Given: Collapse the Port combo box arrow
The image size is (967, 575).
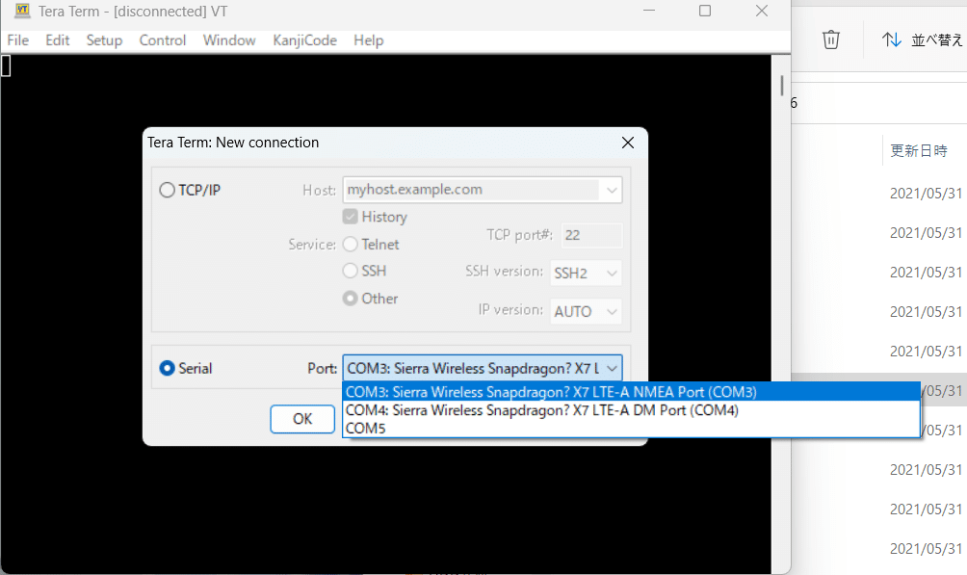Looking at the screenshot, I should pyautogui.click(x=612, y=368).
